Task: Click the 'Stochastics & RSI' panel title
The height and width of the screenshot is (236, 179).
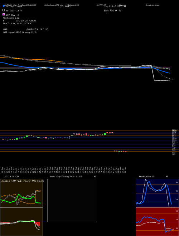Action: point(153,177)
